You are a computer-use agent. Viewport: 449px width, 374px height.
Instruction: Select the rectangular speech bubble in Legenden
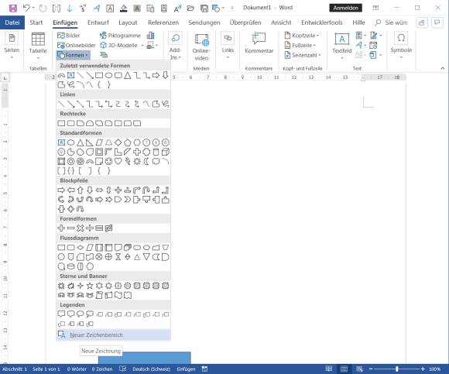coord(61,314)
